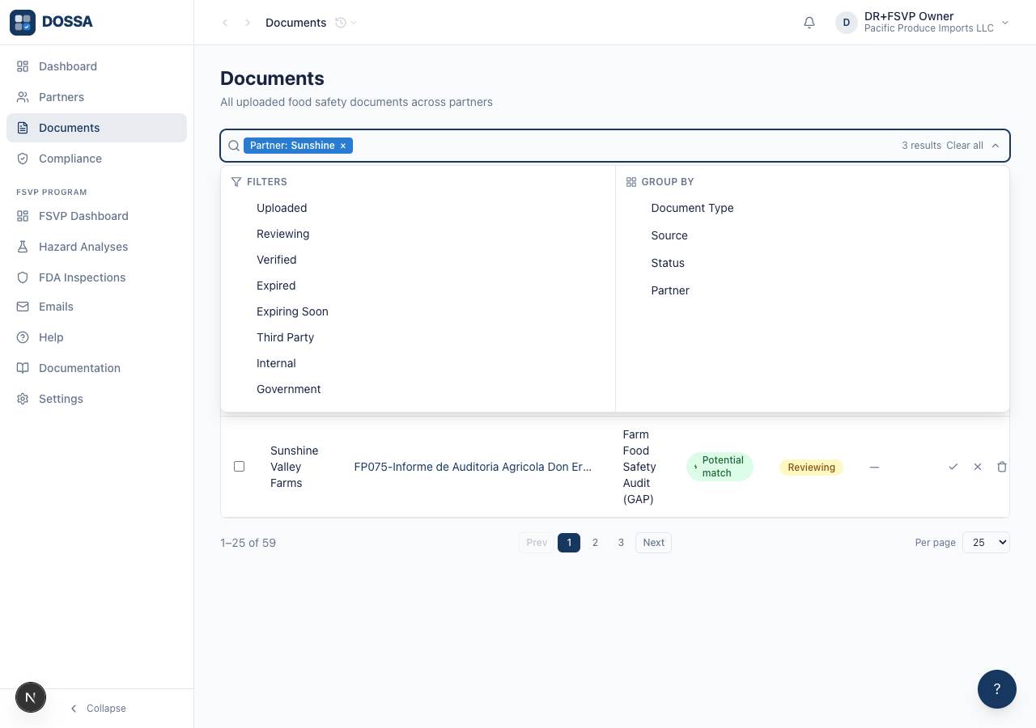Viewport: 1036px width, 728px height.
Task: Open the recent history dropdown
Action: [x=346, y=23]
